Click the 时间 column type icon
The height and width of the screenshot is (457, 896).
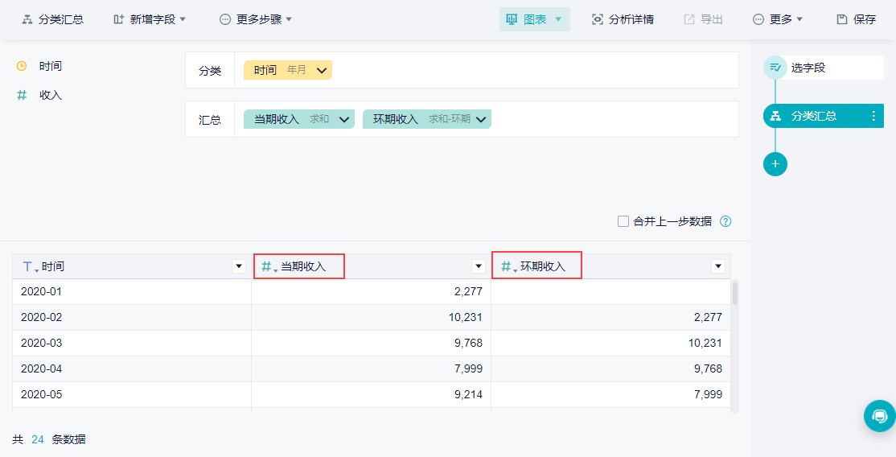tap(29, 266)
